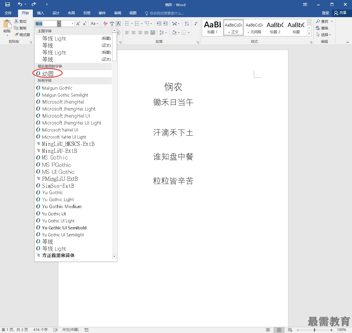352x333 pixels.
Task: Copy selection with the 复制 button
Action: click(x=20, y=28)
